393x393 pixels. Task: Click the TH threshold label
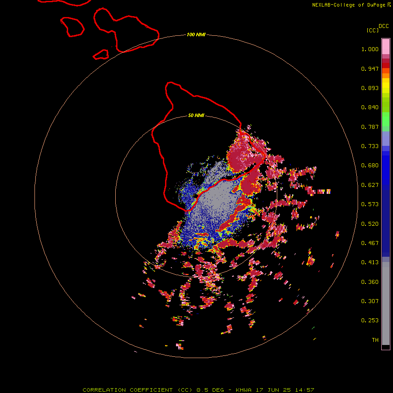[x=375, y=340]
